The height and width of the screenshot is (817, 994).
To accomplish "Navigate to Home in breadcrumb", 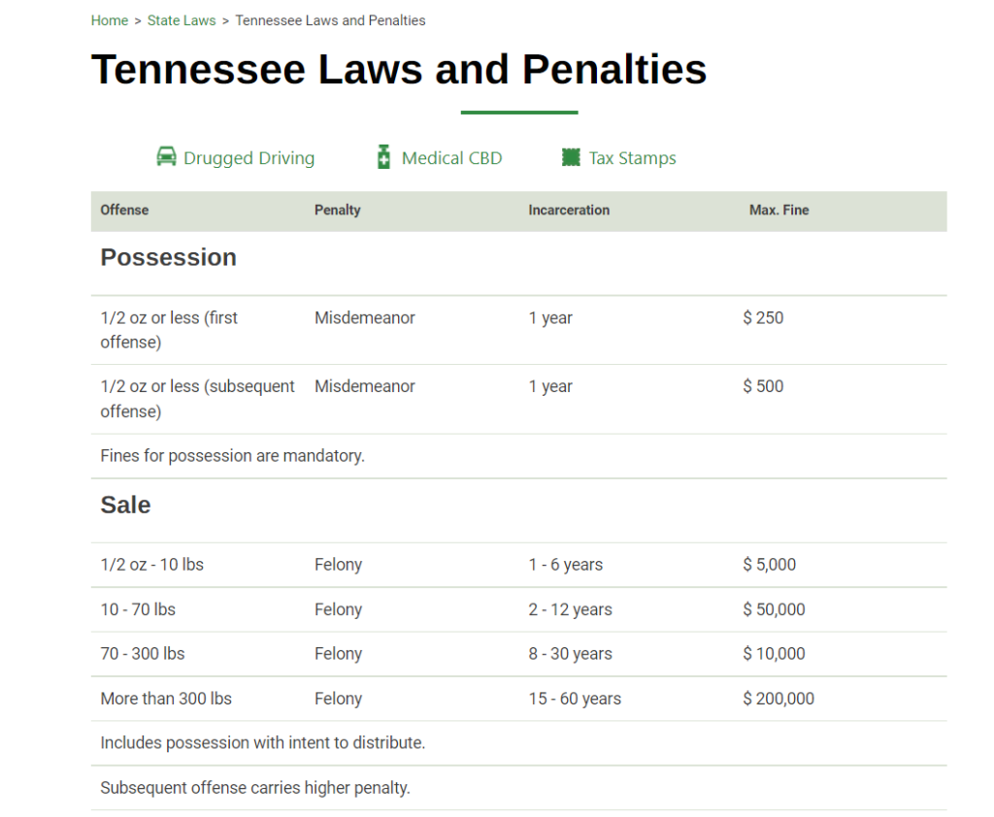I will click(109, 20).
